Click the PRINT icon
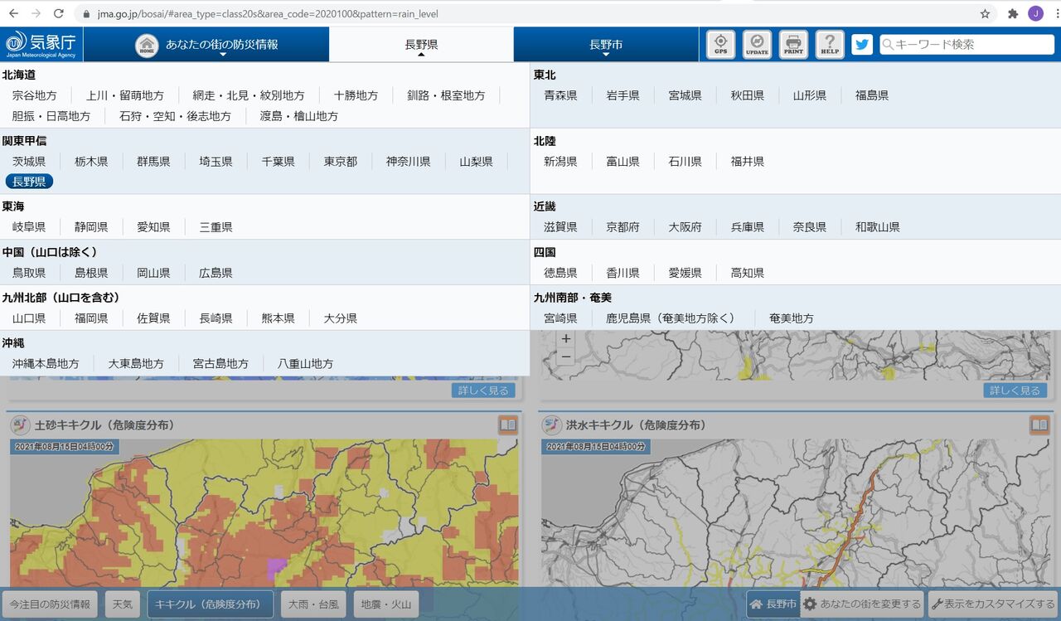1061x621 pixels. (x=793, y=45)
